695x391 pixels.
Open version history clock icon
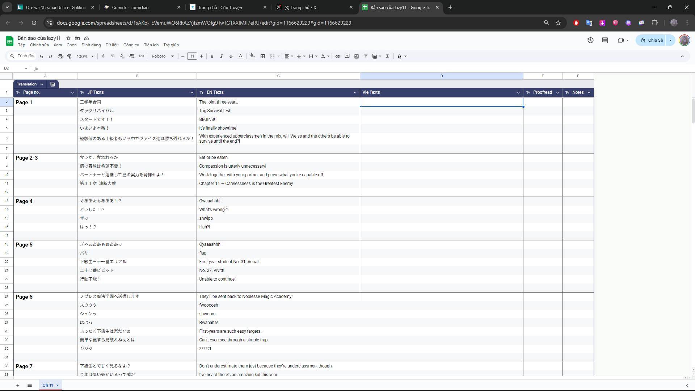pos(590,40)
